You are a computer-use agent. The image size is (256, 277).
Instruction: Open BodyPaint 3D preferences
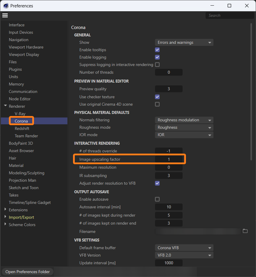coord(21,144)
